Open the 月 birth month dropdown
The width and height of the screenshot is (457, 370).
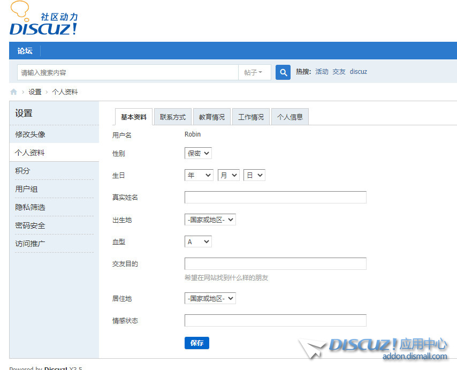click(x=229, y=175)
